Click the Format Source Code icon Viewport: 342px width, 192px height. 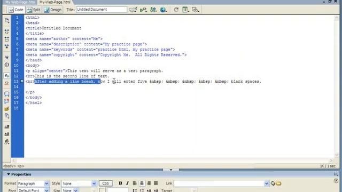click(7, 141)
